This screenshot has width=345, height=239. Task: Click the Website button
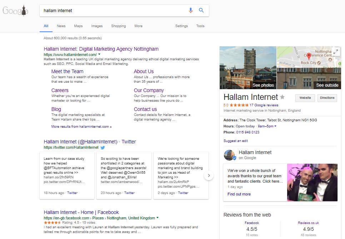click(305, 98)
